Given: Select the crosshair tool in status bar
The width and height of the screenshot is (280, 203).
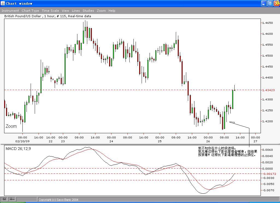Looking at the screenshot, I should [12, 199].
